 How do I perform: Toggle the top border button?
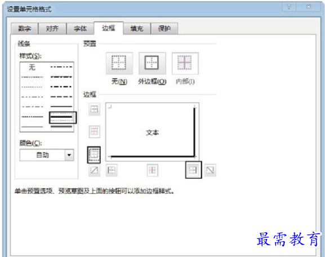[94, 109]
